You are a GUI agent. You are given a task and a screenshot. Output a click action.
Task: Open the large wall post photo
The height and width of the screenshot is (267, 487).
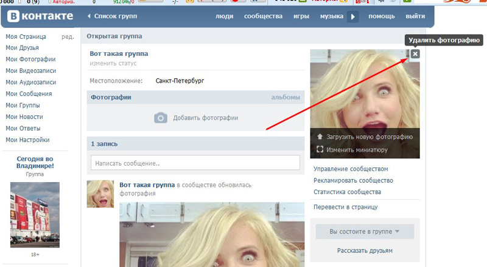(212, 234)
